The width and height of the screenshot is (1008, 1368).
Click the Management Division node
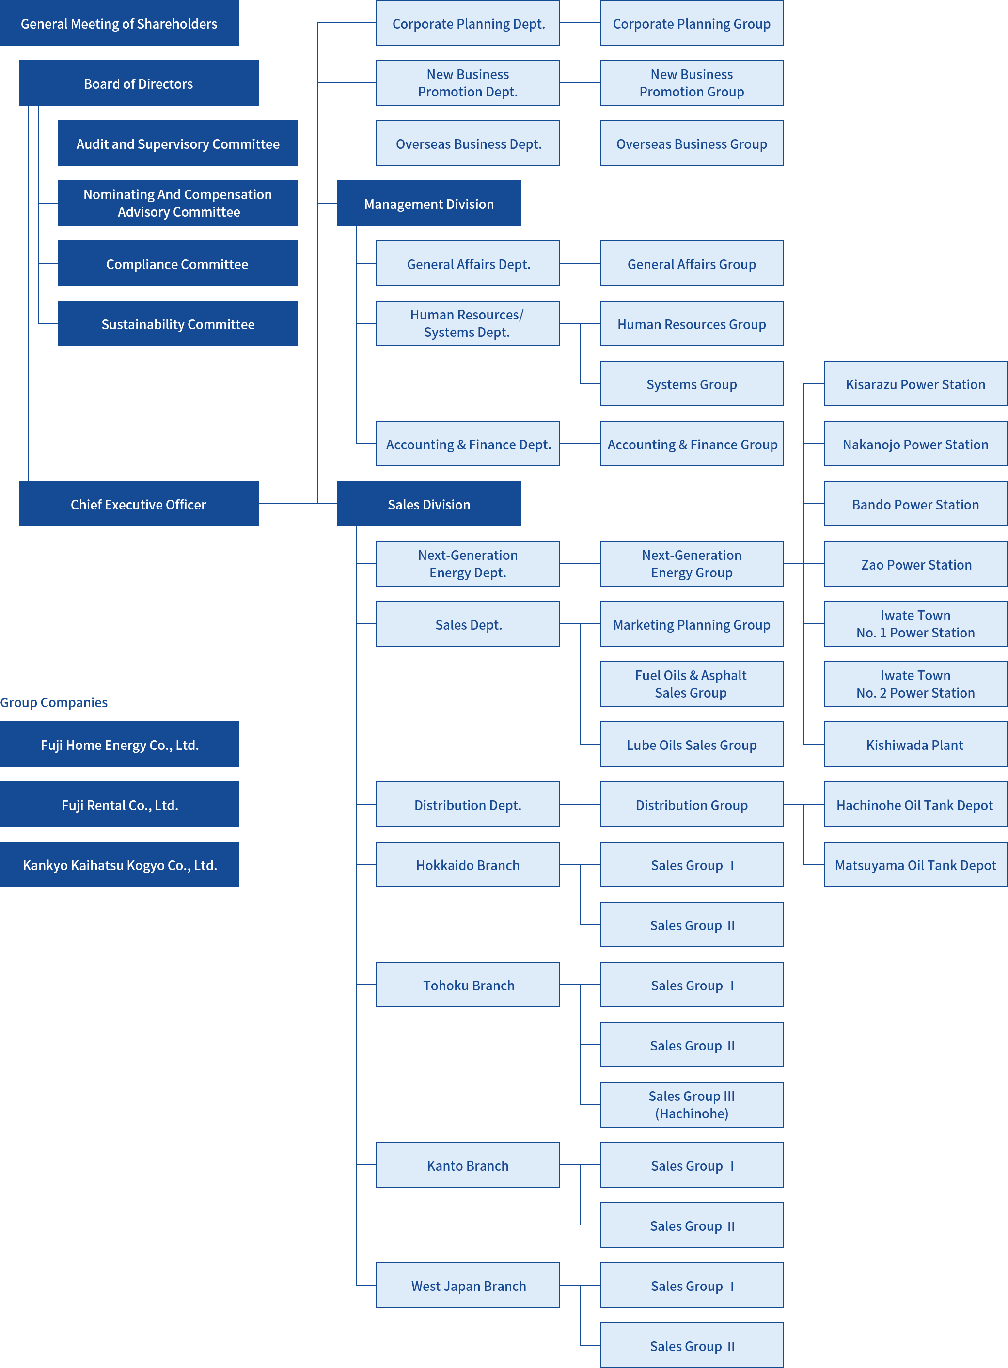[429, 196]
